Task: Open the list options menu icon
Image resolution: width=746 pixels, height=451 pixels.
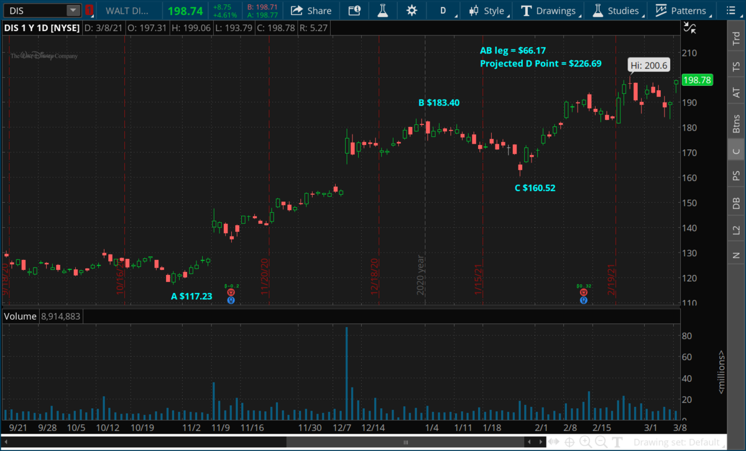Action: [731, 11]
